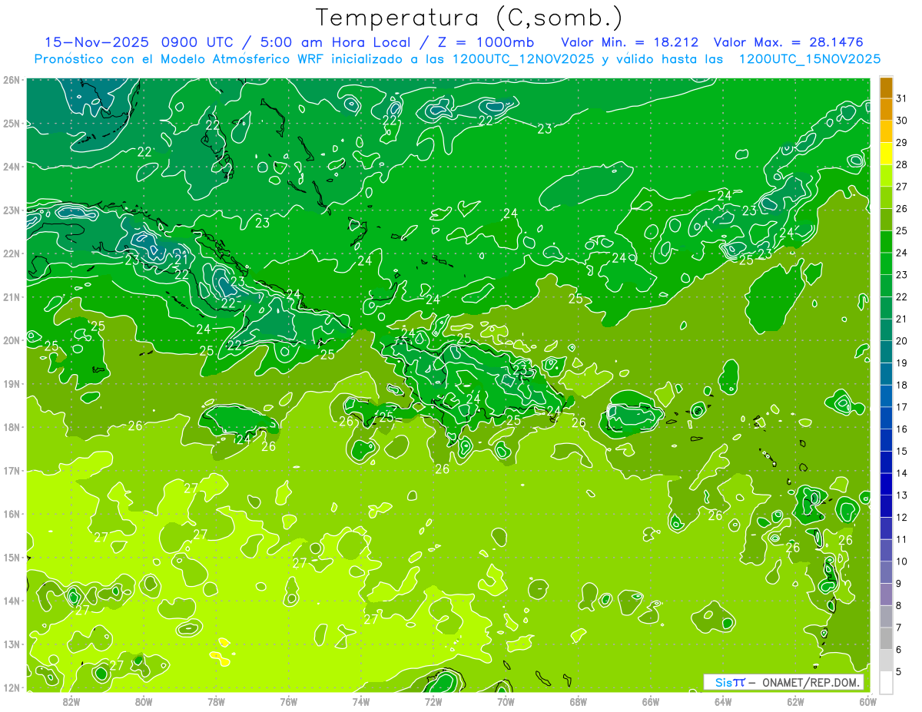Click the "Valor Min. = 18.212" text
This screenshot has width=922, height=712.
631,42
